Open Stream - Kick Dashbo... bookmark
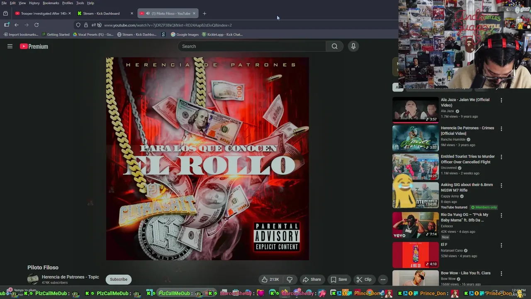The width and height of the screenshot is (531, 299). coord(136,34)
